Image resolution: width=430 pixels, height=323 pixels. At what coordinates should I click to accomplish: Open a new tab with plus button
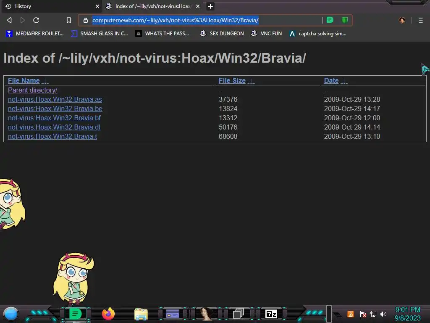click(210, 6)
